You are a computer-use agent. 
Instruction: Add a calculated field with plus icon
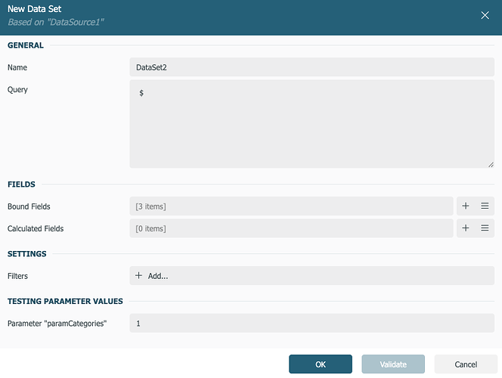[x=466, y=228]
